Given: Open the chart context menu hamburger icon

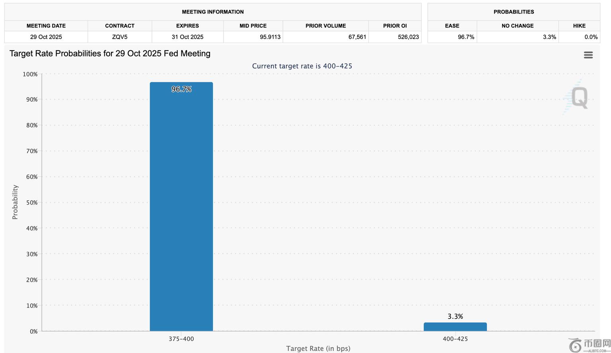Looking at the screenshot, I should point(588,55).
